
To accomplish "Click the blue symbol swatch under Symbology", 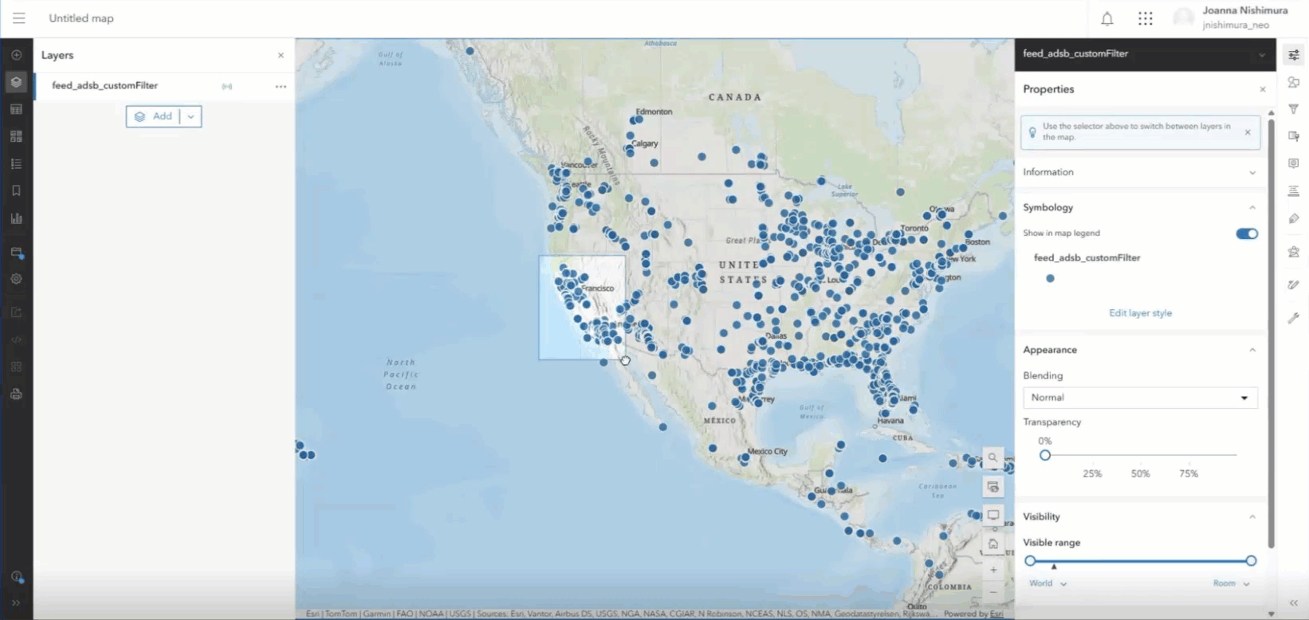I will pyautogui.click(x=1050, y=278).
